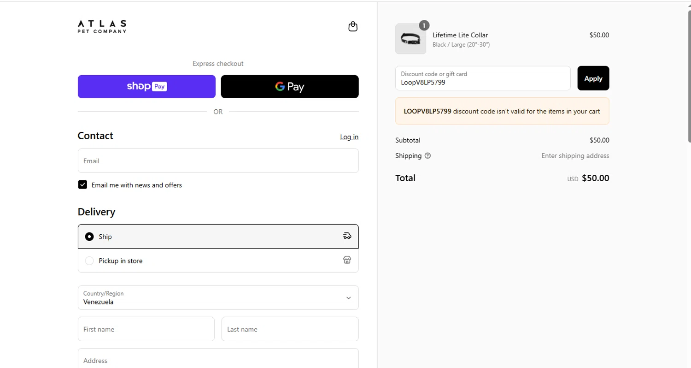This screenshot has height=368, width=691.
Task: Uncheck Email me with news and offers
Action: [82, 185]
